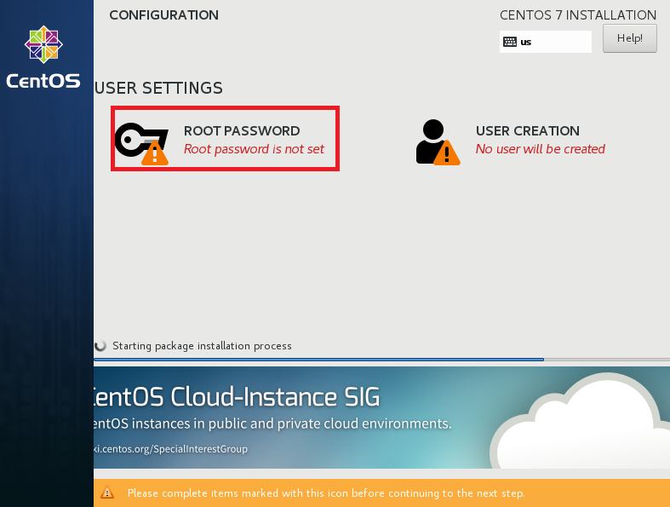This screenshot has height=507, width=670.
Task: Click the installation progress bar
Action: tap(381, 360)
